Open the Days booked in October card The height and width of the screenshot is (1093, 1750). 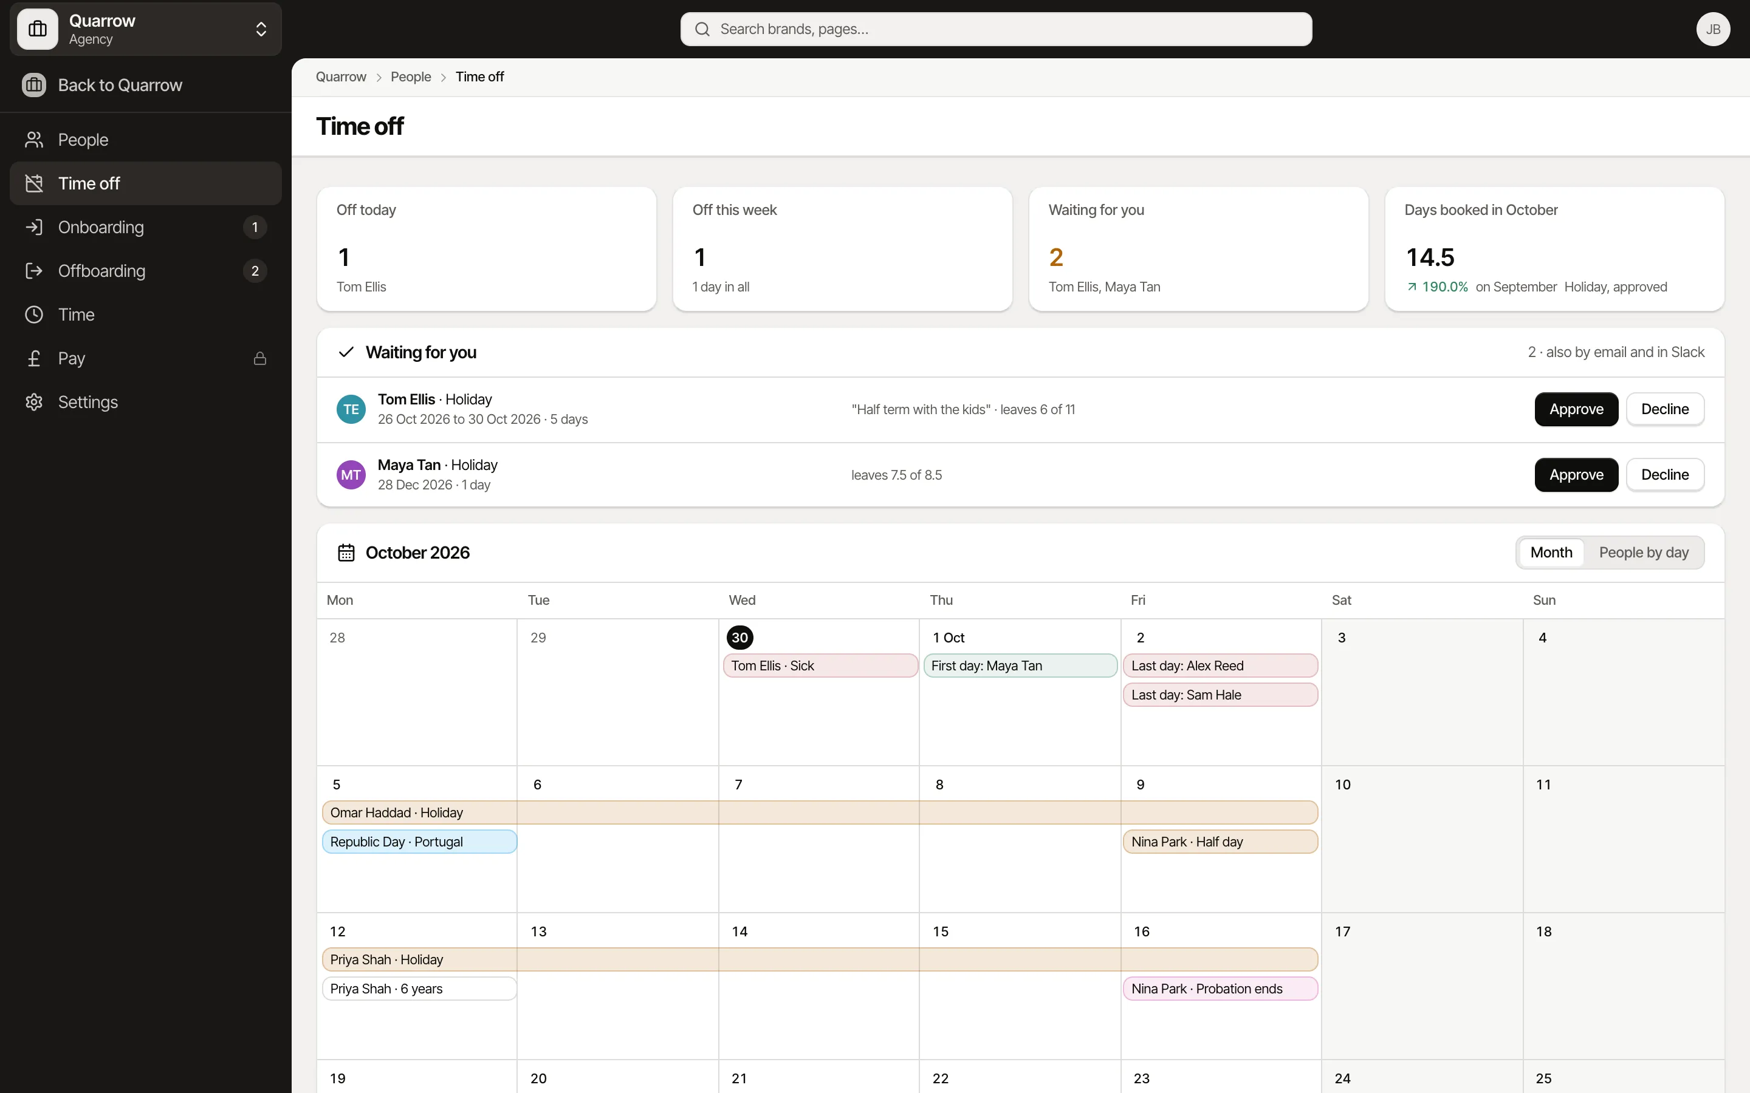point(1555,250)
